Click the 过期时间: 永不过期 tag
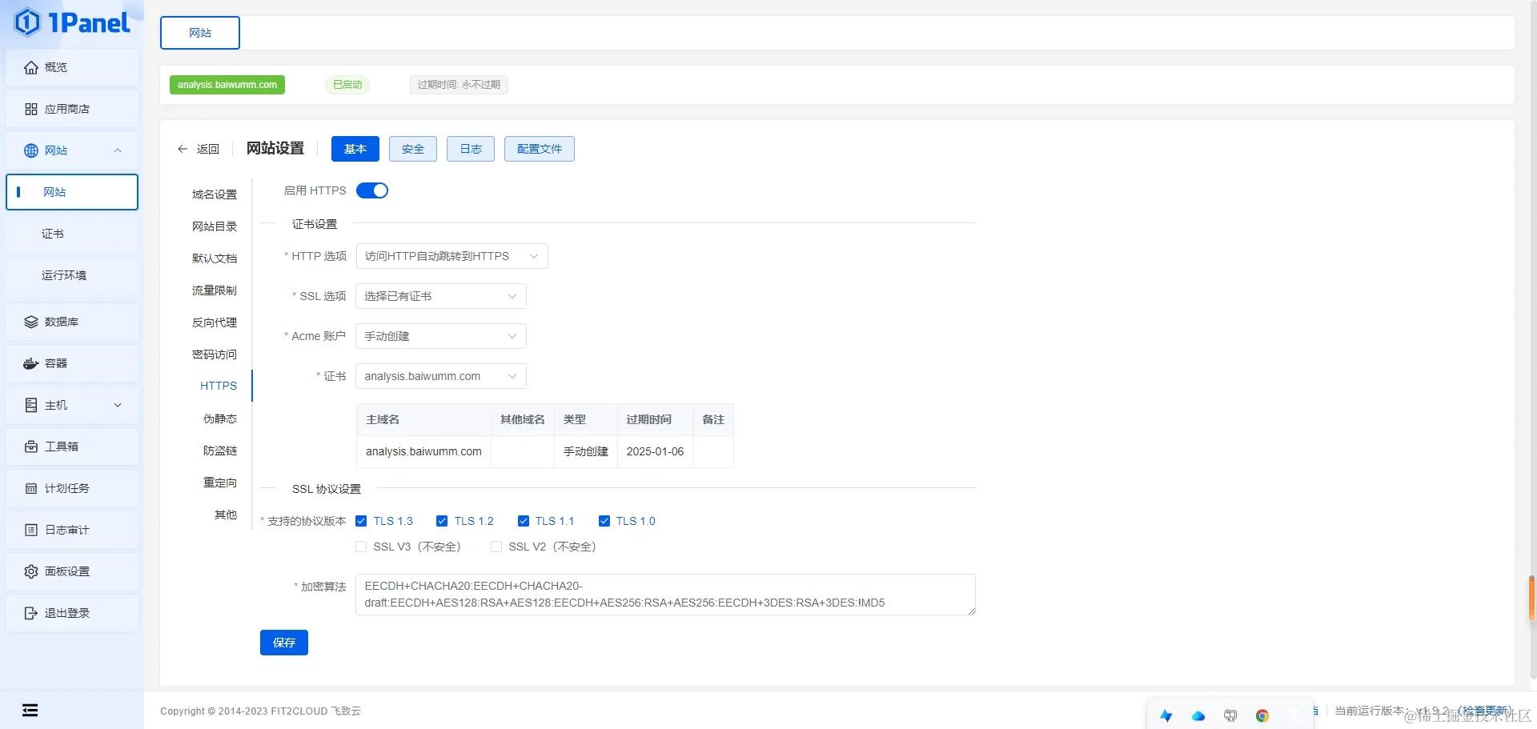The height and width of the screenshot is (729, 1537). click(459, 85)
